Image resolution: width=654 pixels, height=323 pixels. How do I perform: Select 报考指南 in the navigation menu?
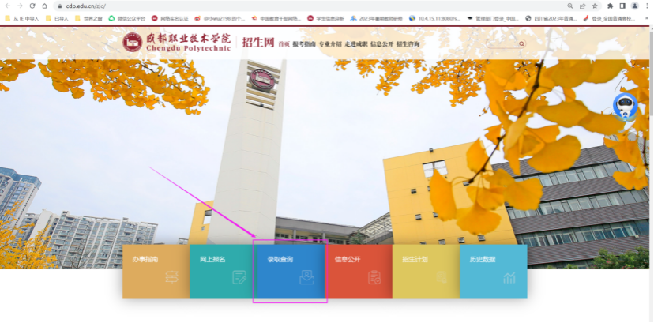coord(304,43)
